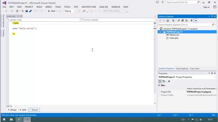Open the TEST menu

(76, 7)
